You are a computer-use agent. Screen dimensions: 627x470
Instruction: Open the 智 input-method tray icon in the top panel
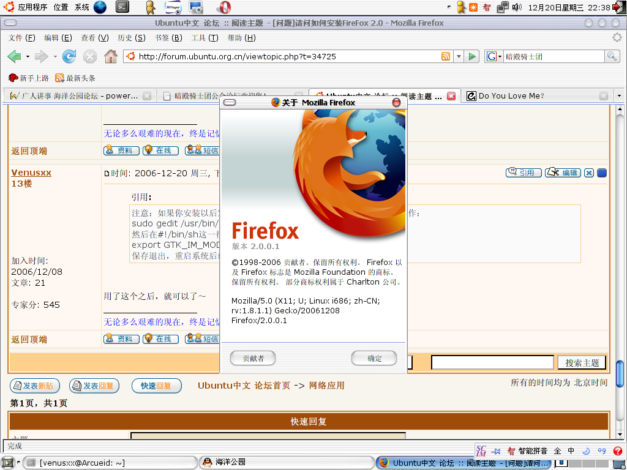(487, 7)
